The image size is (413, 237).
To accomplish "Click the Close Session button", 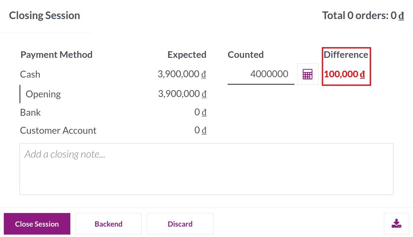I will tap(37, 223).
